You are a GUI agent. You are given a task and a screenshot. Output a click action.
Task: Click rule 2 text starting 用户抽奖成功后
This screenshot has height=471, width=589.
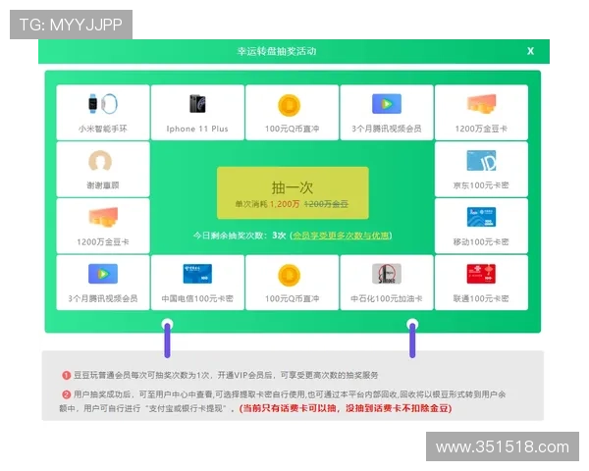point(282,401)
